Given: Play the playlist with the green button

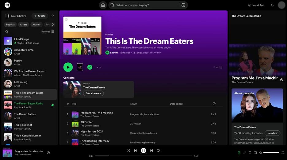Looking at the screenshot, I should (68, 67).
